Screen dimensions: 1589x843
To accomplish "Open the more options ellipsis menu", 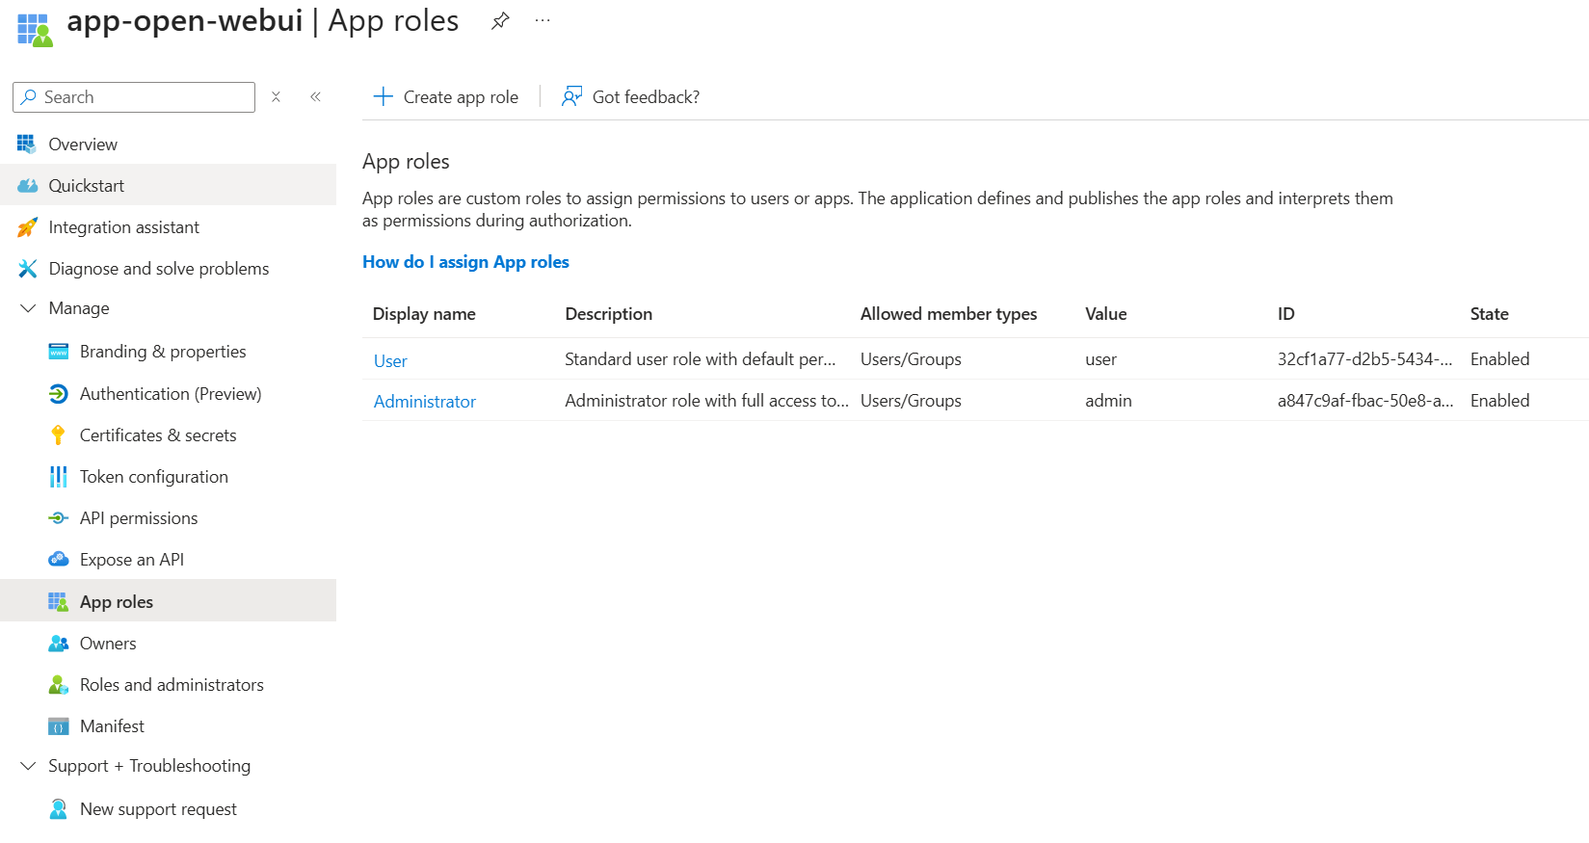I will (543, 21).
